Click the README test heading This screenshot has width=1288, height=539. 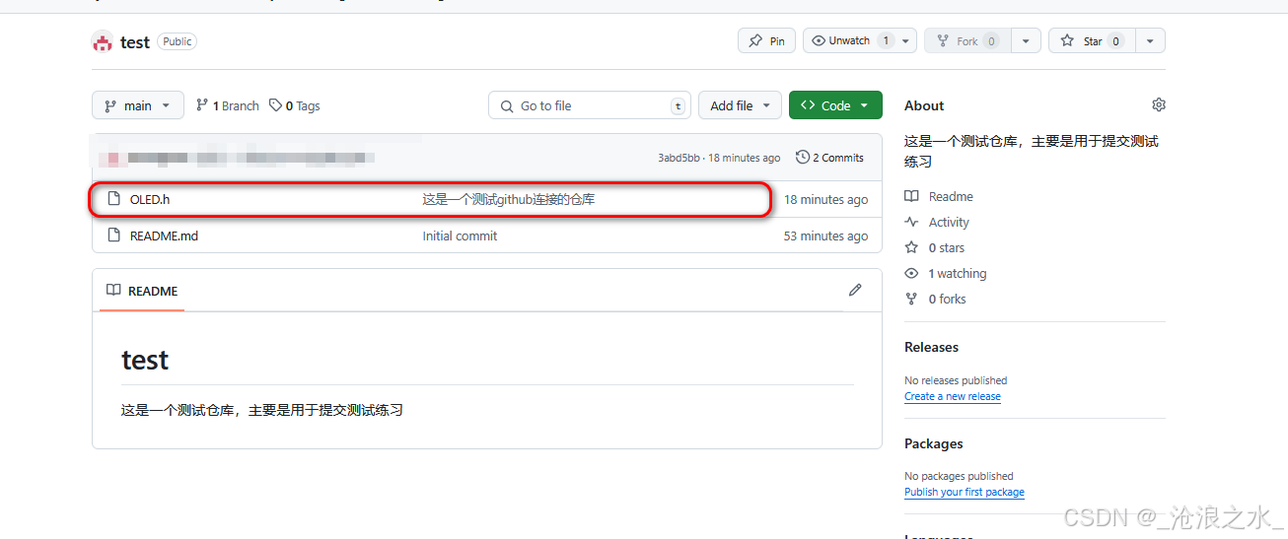tap(145, 360)
